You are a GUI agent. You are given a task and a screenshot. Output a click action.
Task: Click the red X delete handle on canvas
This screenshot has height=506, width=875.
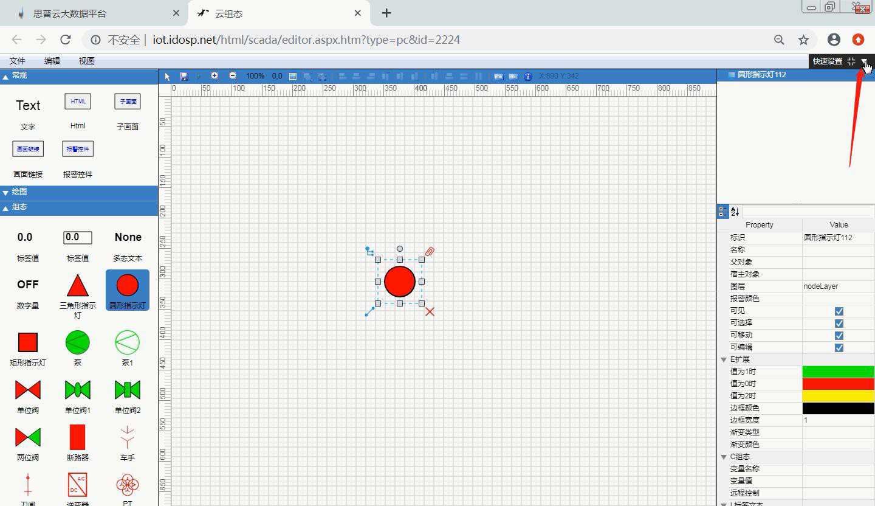coord(430,312)
